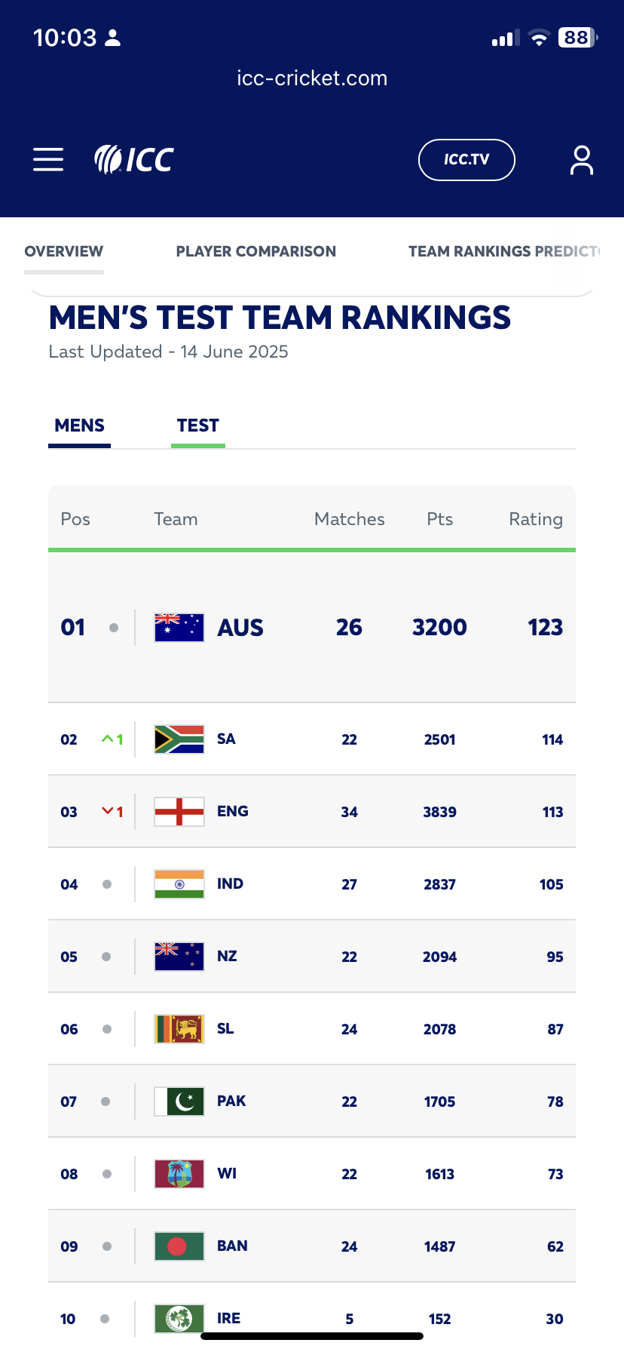Tap the Sri Lanka flag icon
The image size is (624, 1352).
pyautogui.click(x=179, y=1029)
